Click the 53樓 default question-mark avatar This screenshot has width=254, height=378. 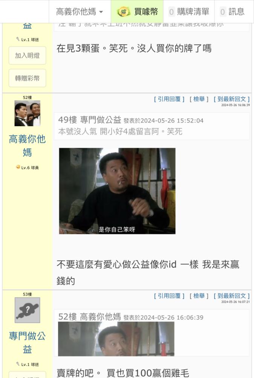[28, 310]
